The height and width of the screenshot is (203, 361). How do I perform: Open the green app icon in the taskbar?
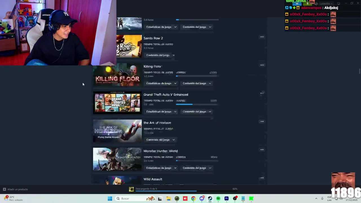[x=251, y=198]
